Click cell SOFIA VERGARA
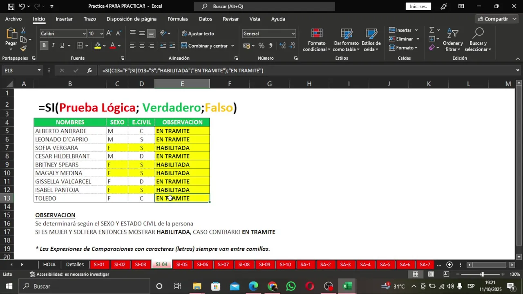The image size is (523, 294). (70, 148)
